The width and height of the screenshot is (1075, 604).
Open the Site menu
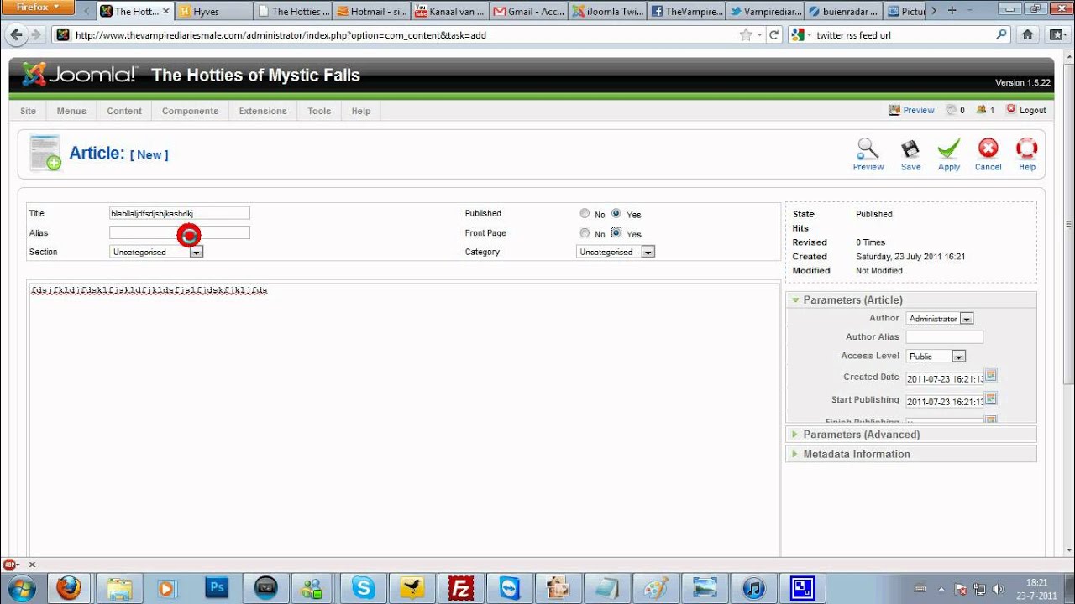tap(29, 111)
